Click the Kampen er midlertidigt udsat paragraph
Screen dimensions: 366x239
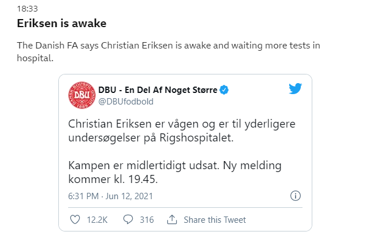point(175,172)
